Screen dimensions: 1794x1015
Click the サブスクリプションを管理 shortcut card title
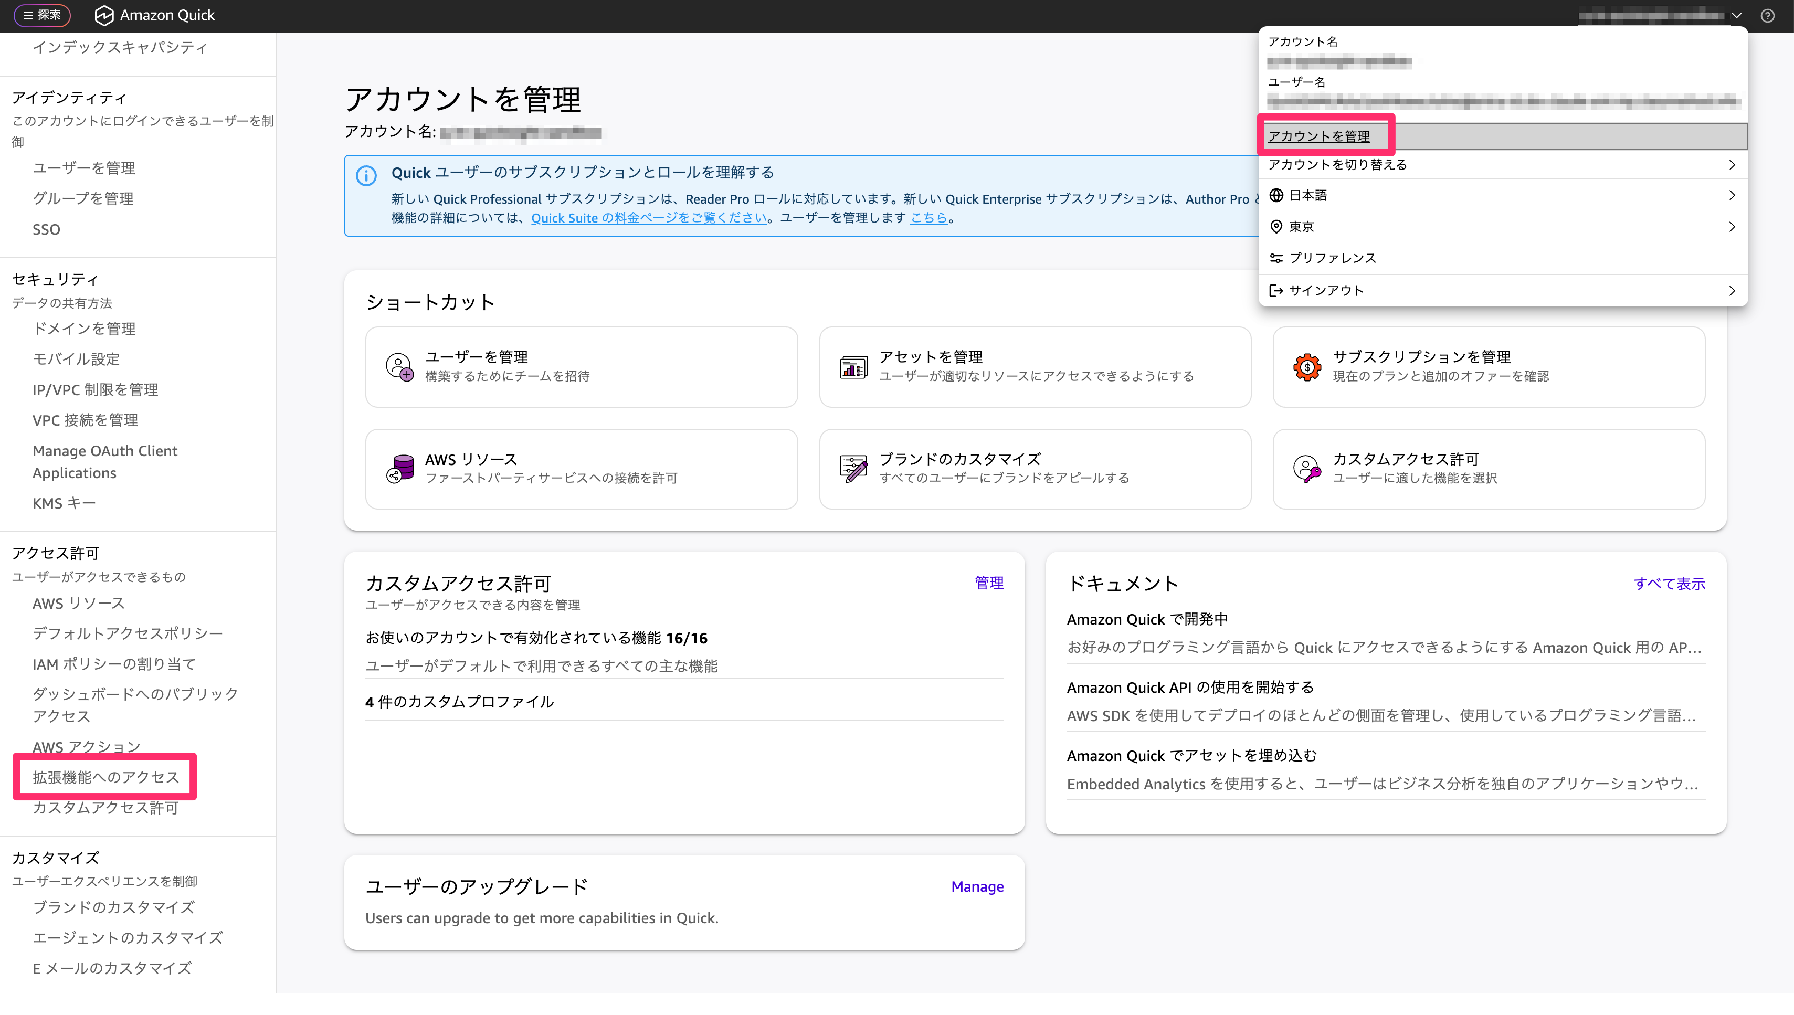(1422, 357)
